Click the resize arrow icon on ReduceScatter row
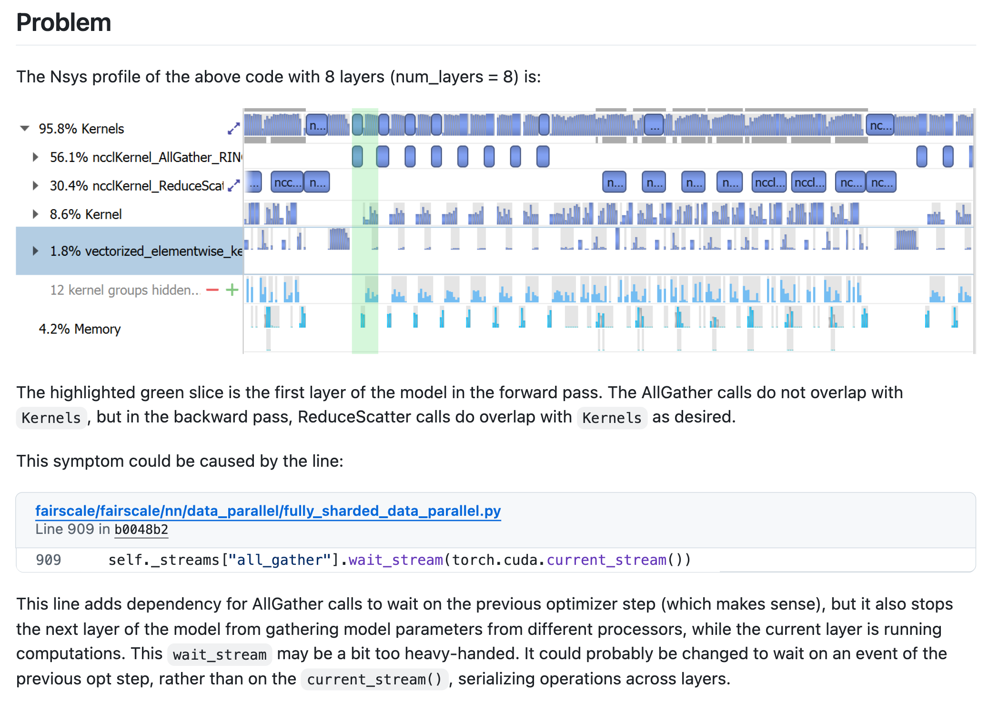Image resolution: width=989 pixels, height=703 pixels. coord(233,185)
